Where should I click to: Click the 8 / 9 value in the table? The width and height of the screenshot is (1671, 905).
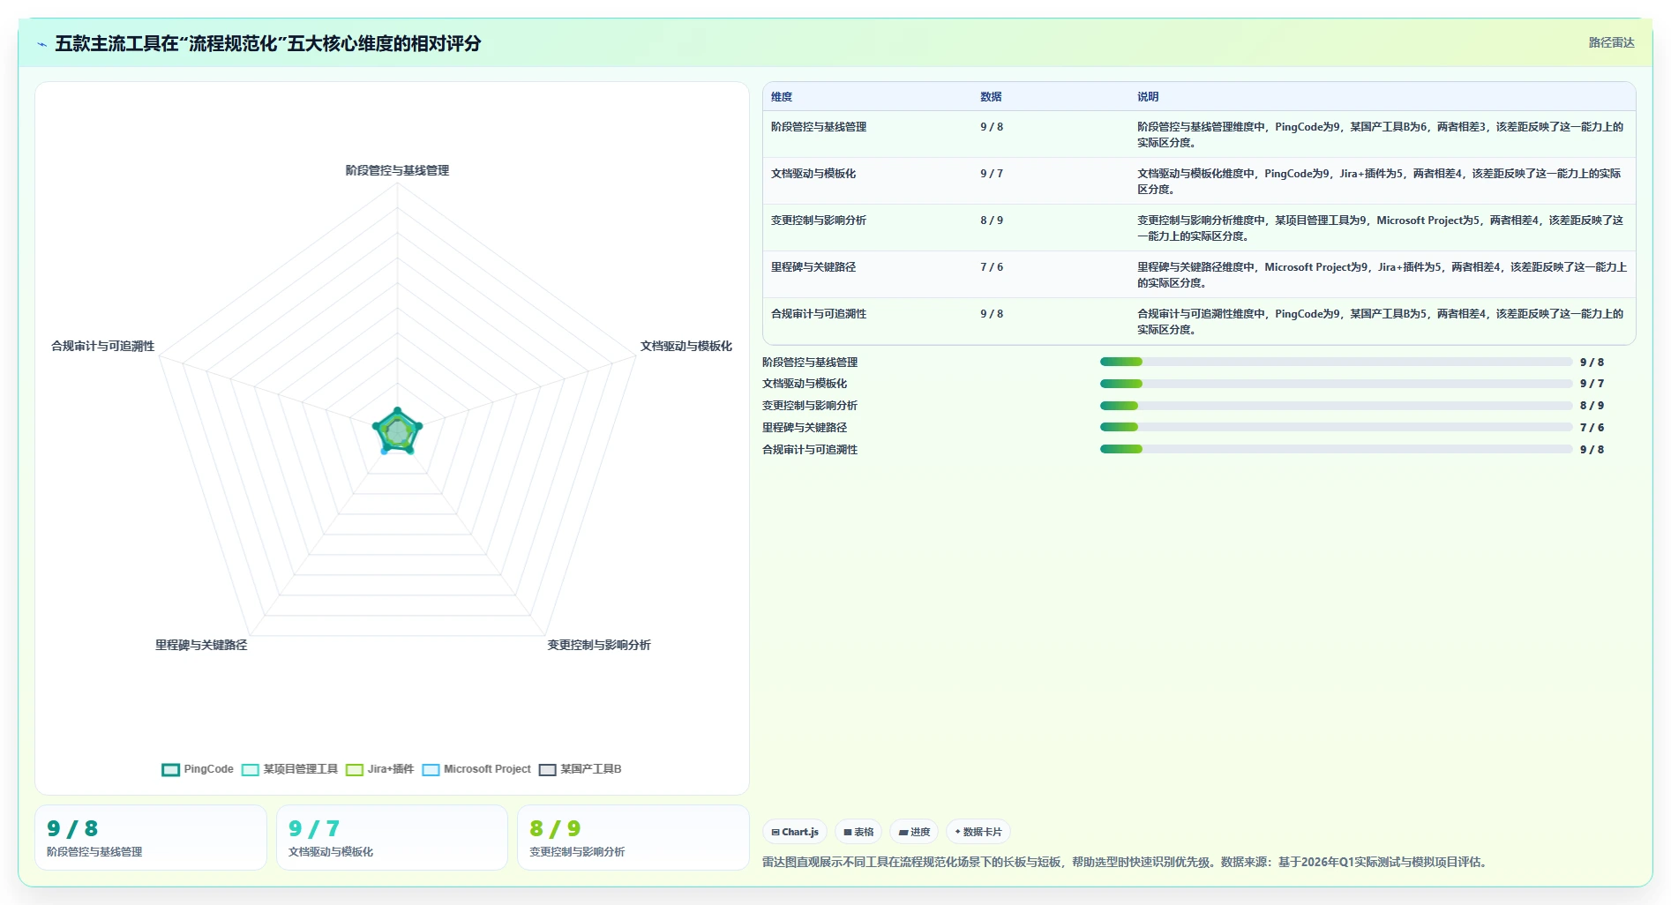pyautogui.click(x=992, y=221)
